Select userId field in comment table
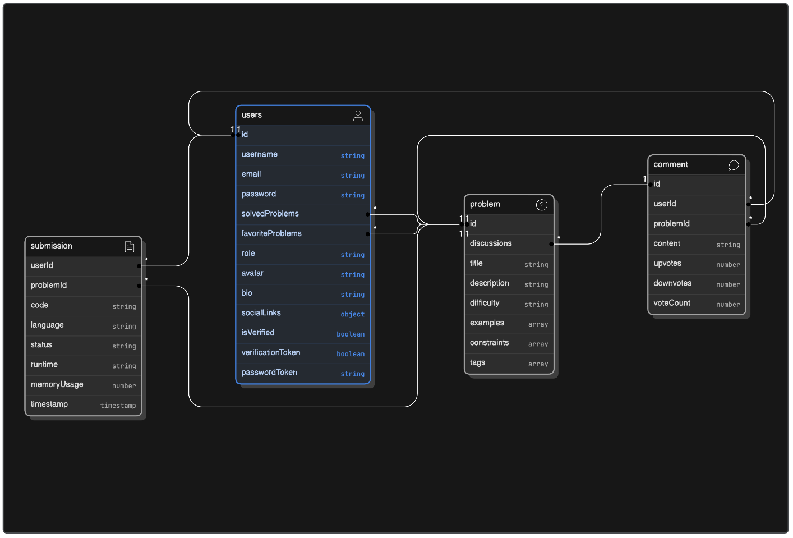This screenshot has width=793, height=538. point(697,204)
